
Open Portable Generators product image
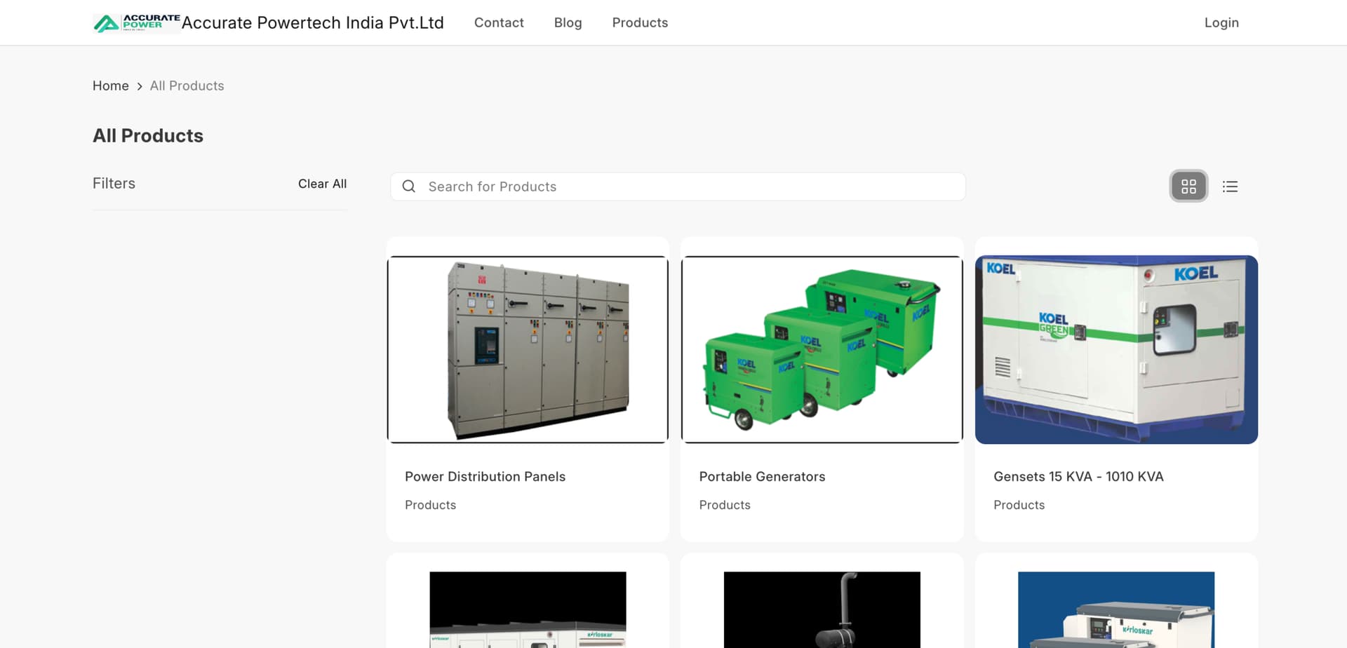(822, 349)
